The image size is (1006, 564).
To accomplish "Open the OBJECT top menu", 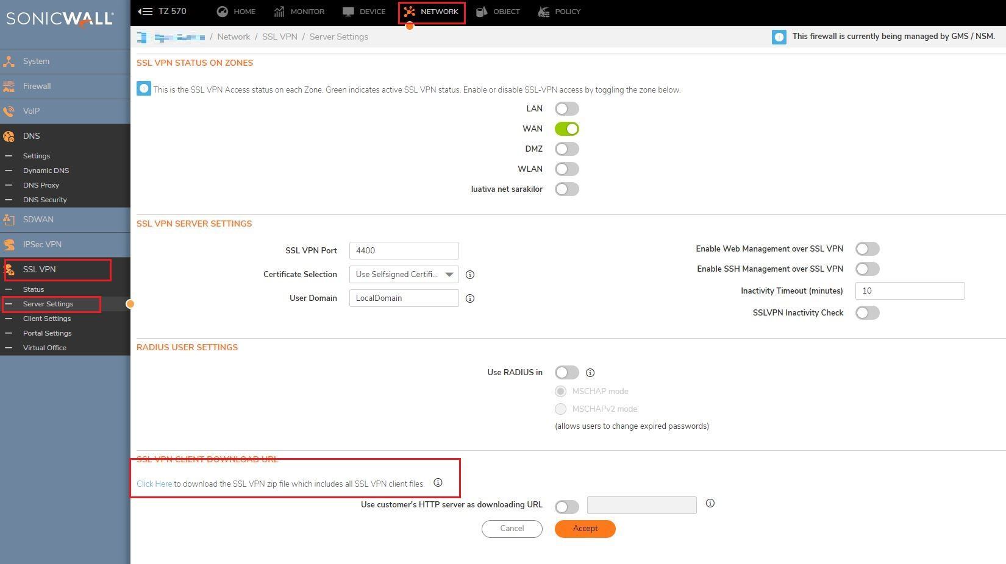I will 498,12.
